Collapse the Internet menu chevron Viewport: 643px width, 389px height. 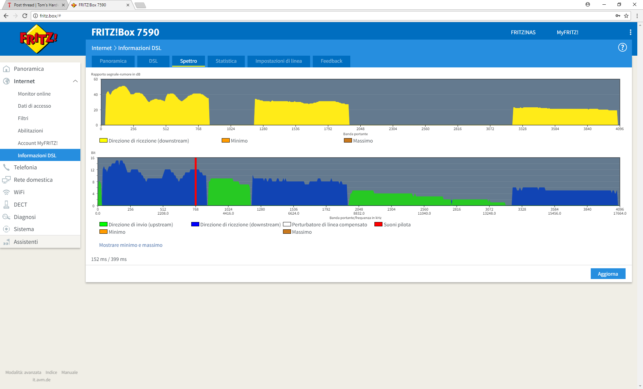point(75,81)
